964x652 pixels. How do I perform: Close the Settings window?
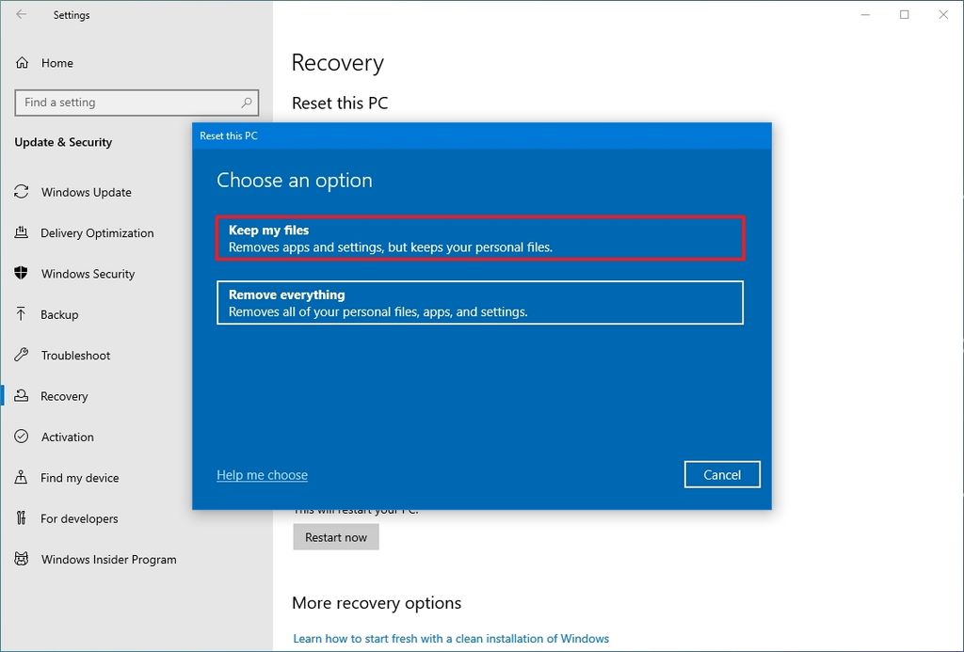pos(943,15)
